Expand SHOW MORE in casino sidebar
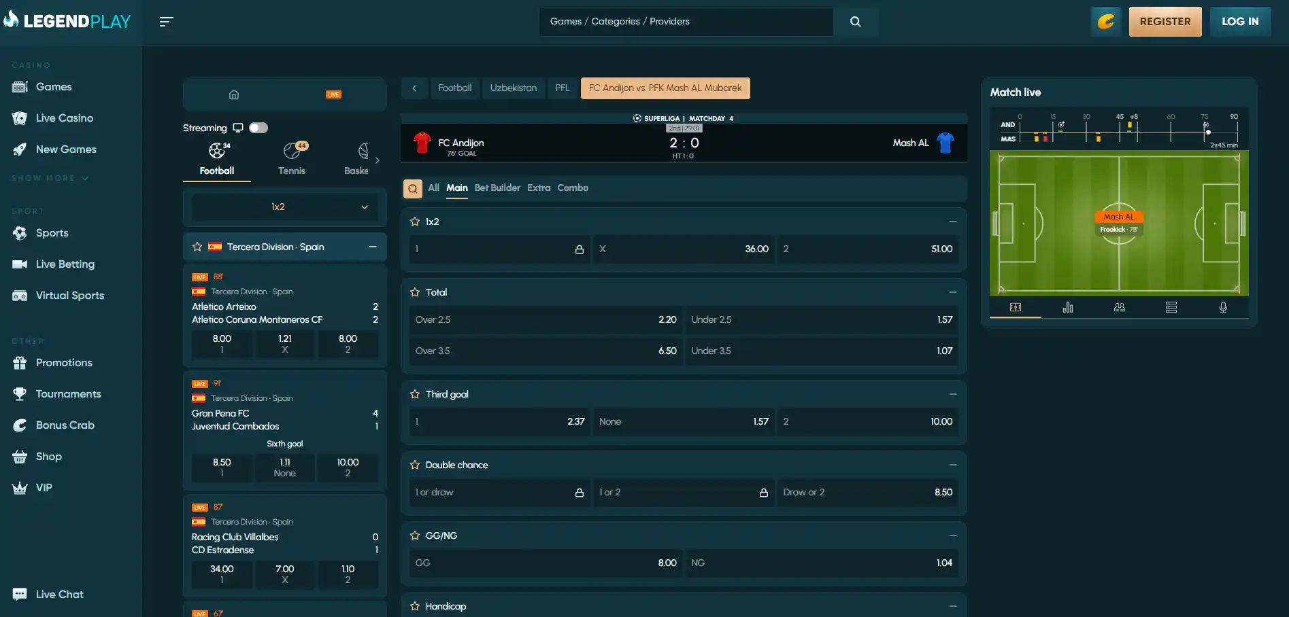The height and width of the screenshot is (617, 1289). 50,178
